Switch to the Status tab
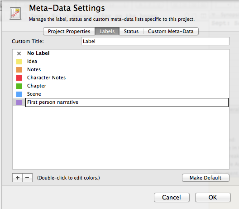Viewport: 239px width, 209px height. pyautogui.click(x=131, y=31)
